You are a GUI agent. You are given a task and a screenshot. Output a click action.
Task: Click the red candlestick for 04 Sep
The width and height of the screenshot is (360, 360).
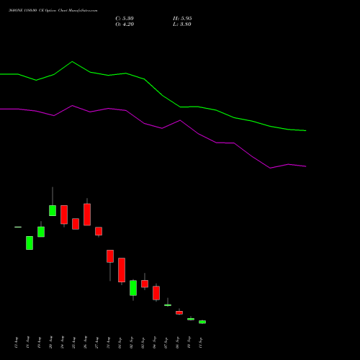[x=156, y=293]
